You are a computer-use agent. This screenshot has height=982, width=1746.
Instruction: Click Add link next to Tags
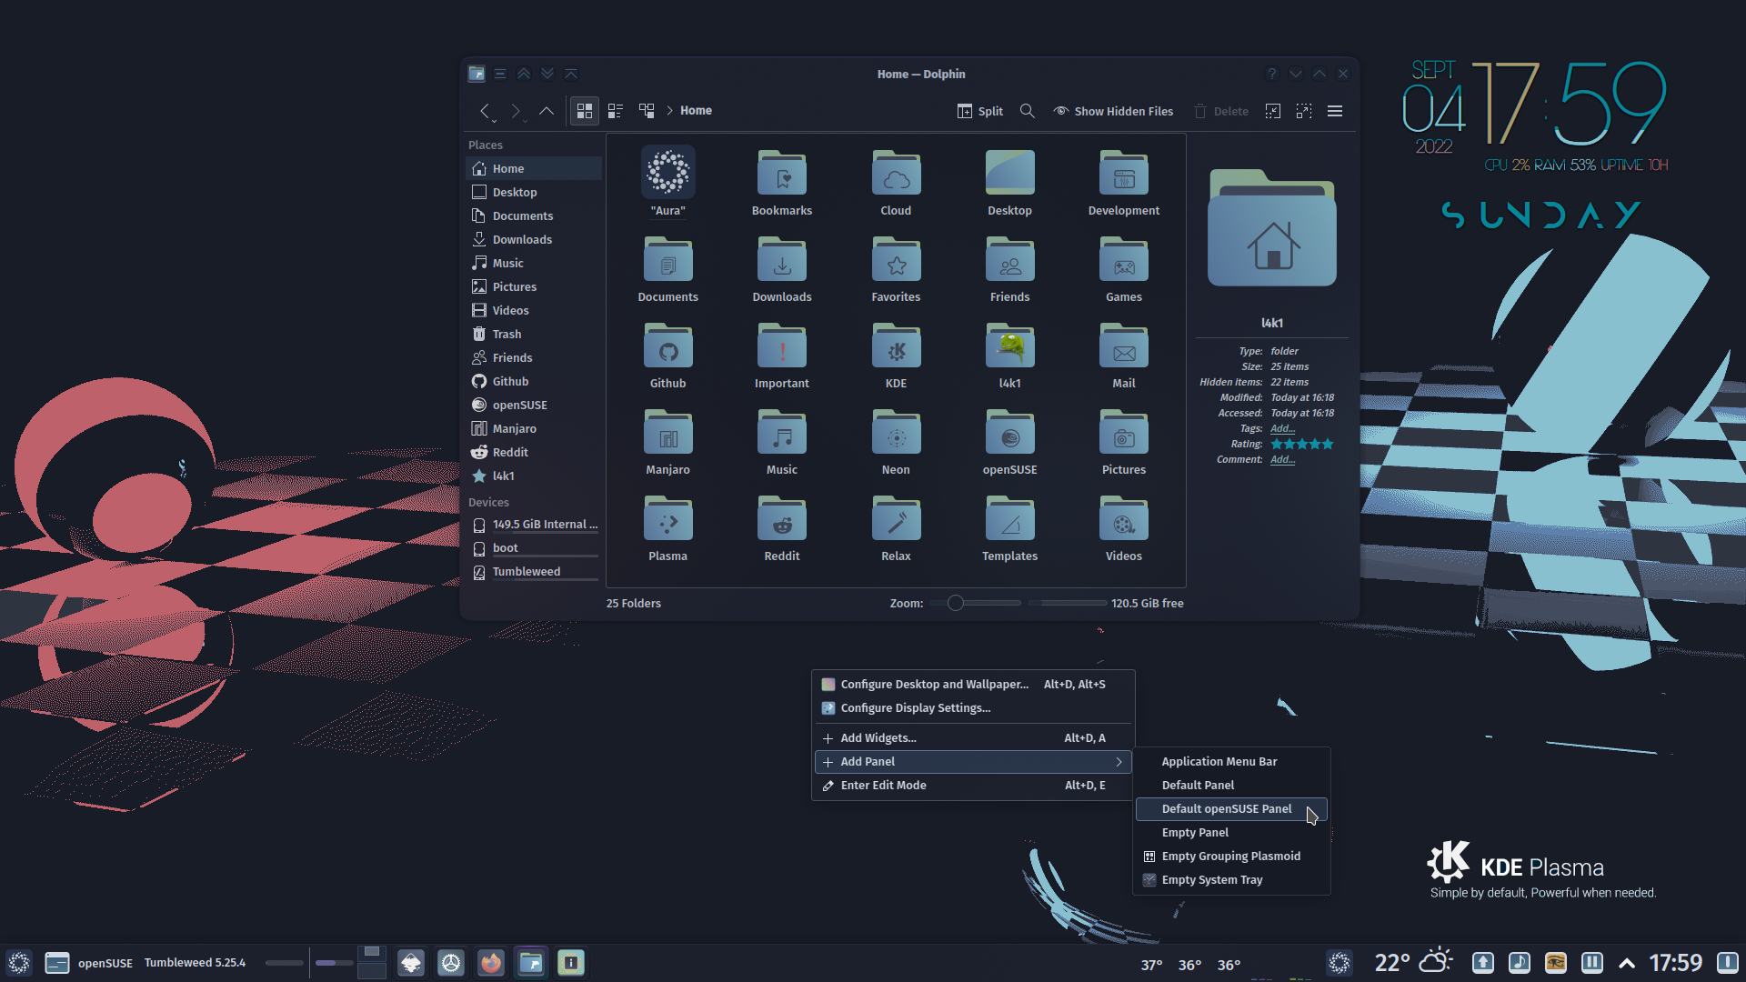[1282, 428]
